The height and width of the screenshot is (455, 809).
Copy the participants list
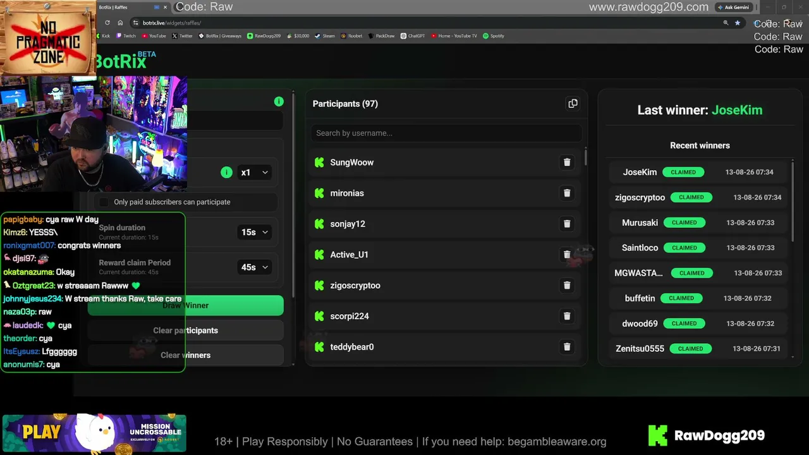pos(573,104)
